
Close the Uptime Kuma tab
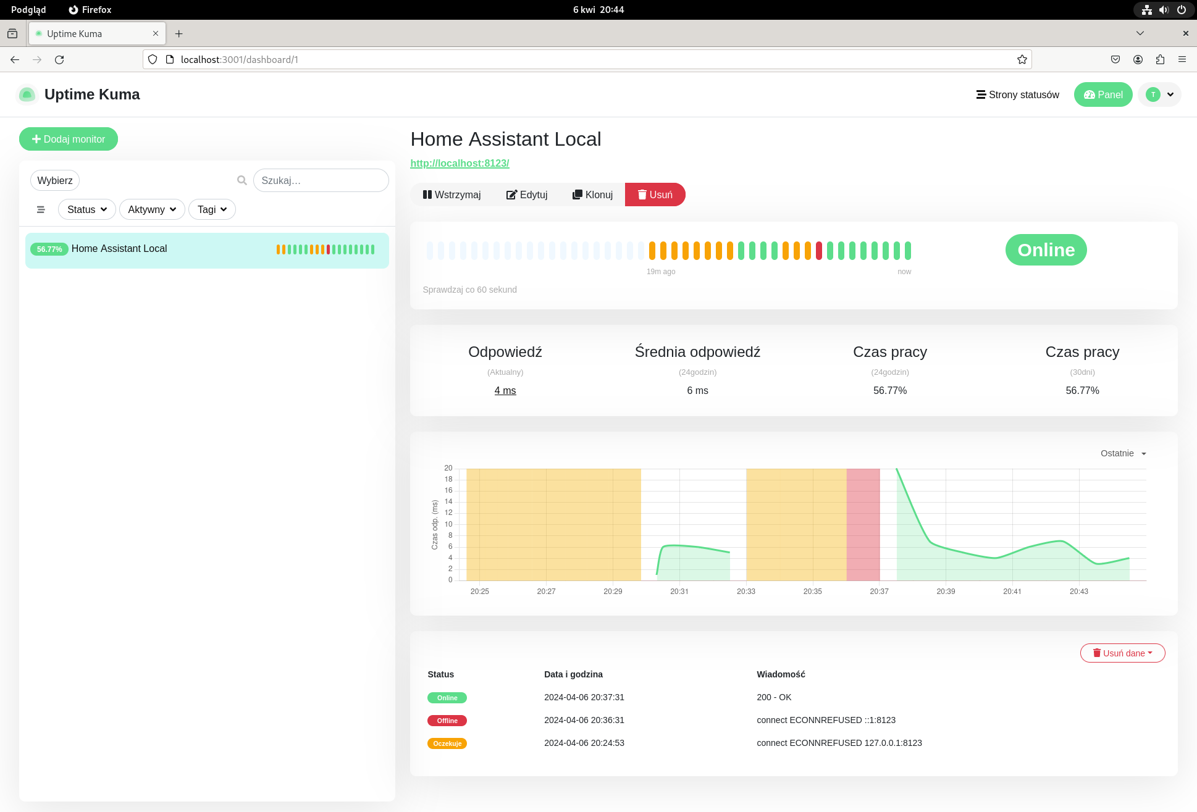[156, 33]
